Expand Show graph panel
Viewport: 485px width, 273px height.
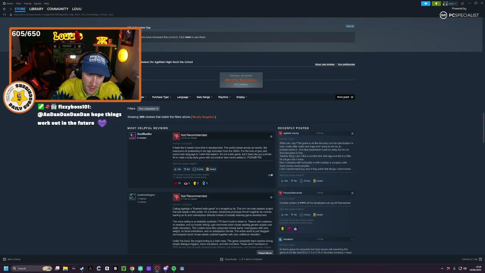click(x=345, y=97)
